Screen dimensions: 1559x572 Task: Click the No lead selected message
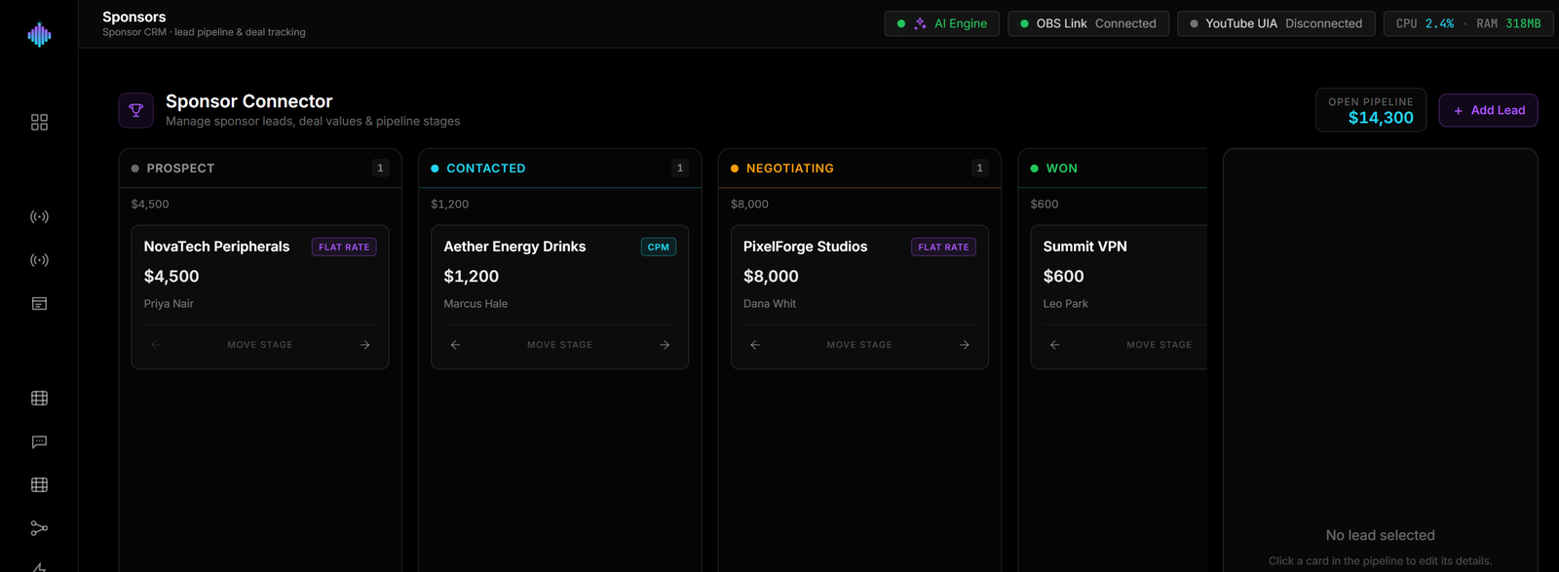point(1380,535)
